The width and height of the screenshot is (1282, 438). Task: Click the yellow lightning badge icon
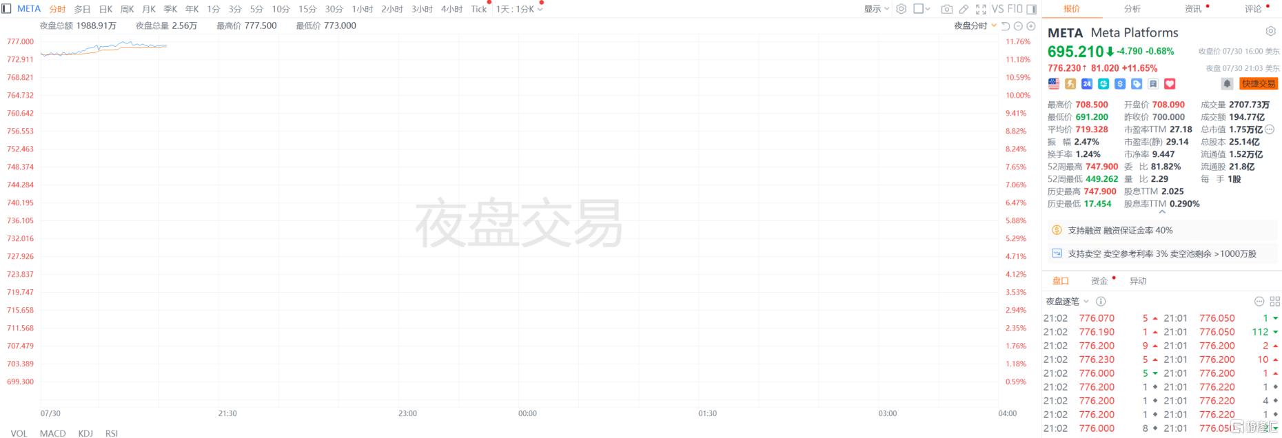tap(1070, 83)
